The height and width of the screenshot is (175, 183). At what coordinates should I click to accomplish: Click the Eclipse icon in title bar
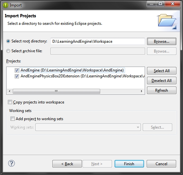(6, 5)
